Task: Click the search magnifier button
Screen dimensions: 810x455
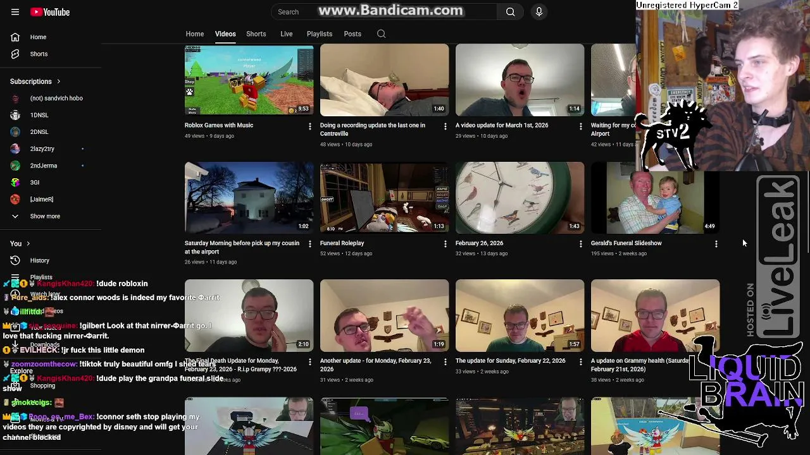Action: coord(510,12)
